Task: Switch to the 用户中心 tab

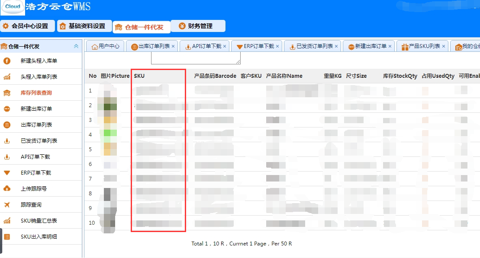Action: point(105,46)
